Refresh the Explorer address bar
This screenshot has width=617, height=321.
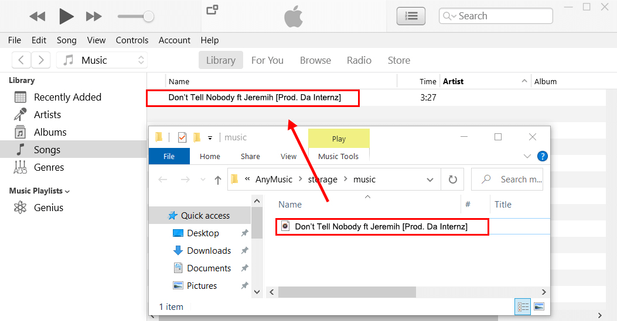click(x=452, y=180)
